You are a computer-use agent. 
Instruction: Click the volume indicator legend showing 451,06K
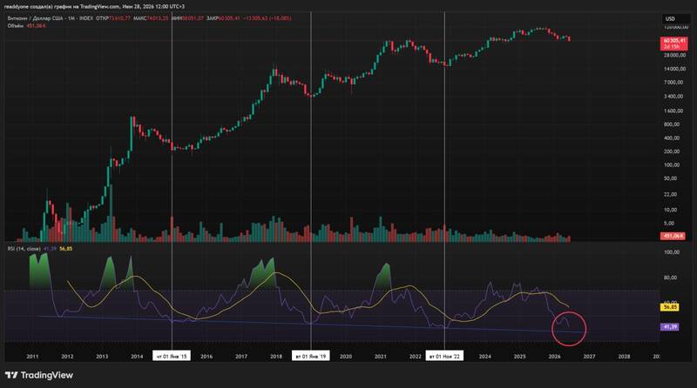[27, 26]
